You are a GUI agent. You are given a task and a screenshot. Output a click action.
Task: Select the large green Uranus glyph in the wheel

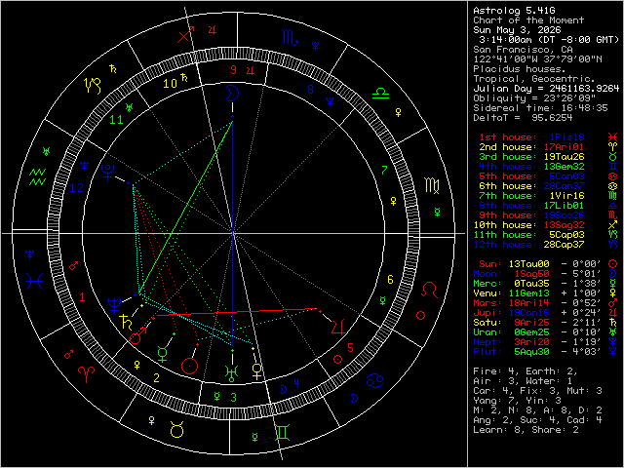point(232,373)
